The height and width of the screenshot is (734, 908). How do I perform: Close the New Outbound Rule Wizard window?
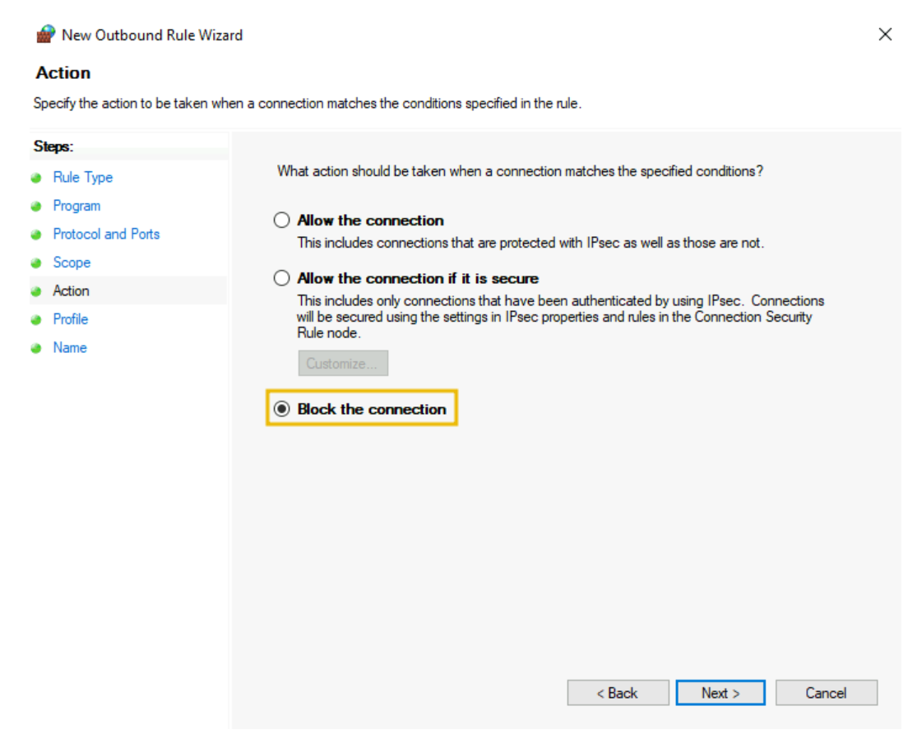885,35
